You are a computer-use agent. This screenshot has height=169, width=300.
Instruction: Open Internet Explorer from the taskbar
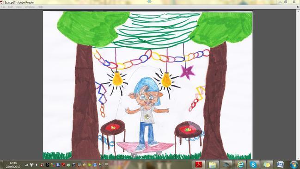[240, 165]
